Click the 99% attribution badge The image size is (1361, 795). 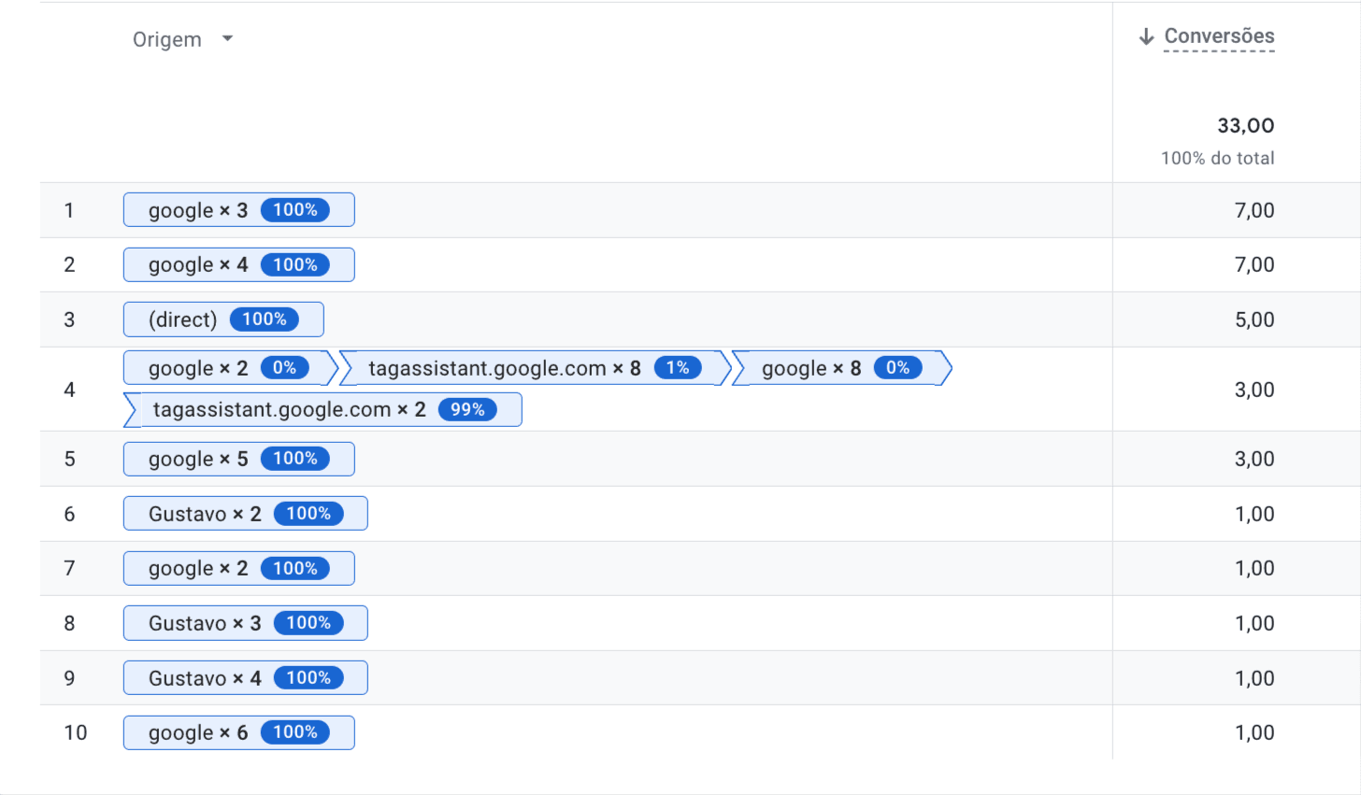[470, 409]
